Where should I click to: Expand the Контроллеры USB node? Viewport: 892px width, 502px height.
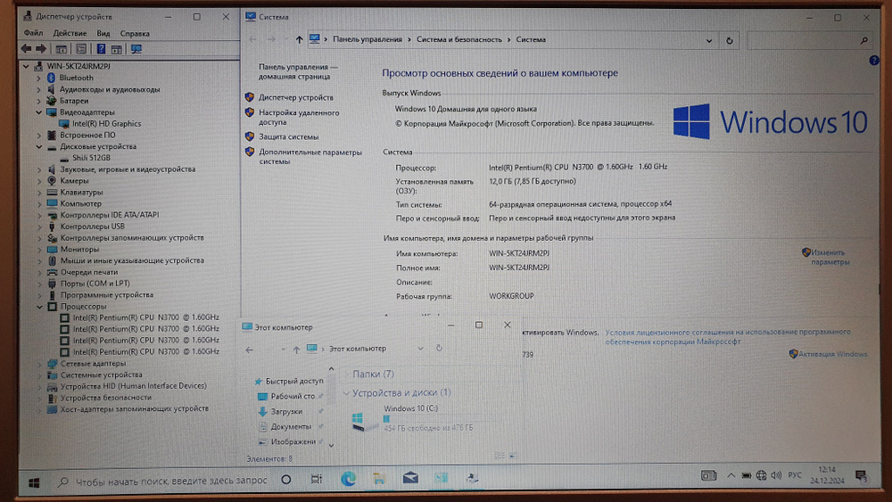click(38, 226)
